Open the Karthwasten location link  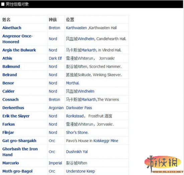(76, 28)
